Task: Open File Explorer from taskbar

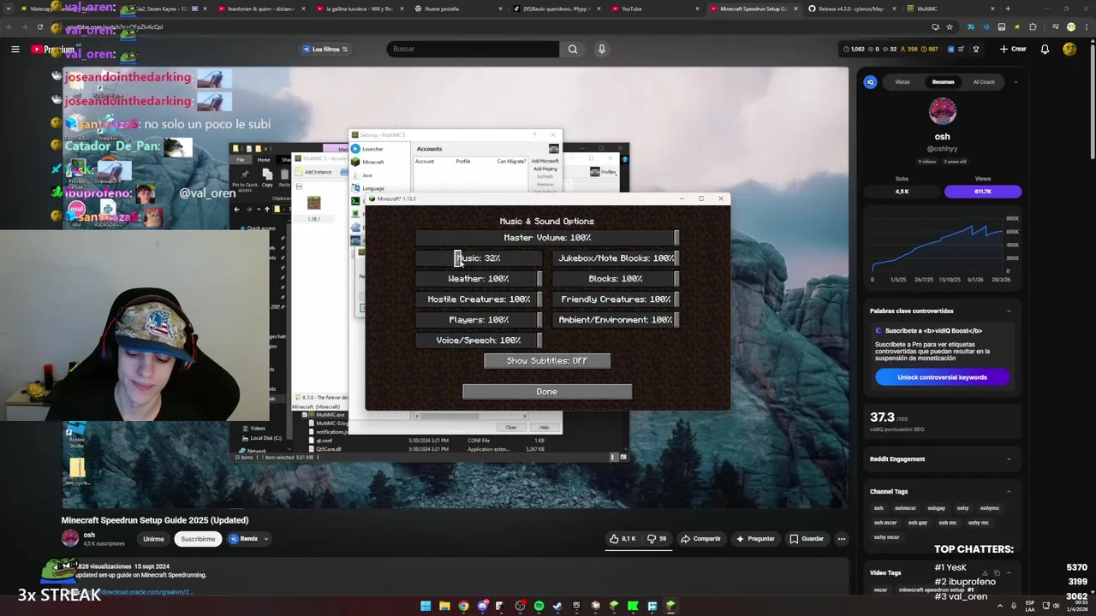Action: pyautogui.click(x=444, y=607)
